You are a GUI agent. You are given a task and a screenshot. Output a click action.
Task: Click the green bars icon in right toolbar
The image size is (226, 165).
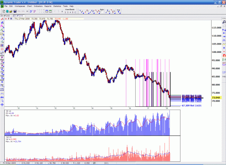tap(224, 59)
